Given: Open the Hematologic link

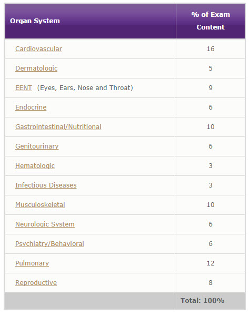Looking at the screenshot, I should coord(35,166).
